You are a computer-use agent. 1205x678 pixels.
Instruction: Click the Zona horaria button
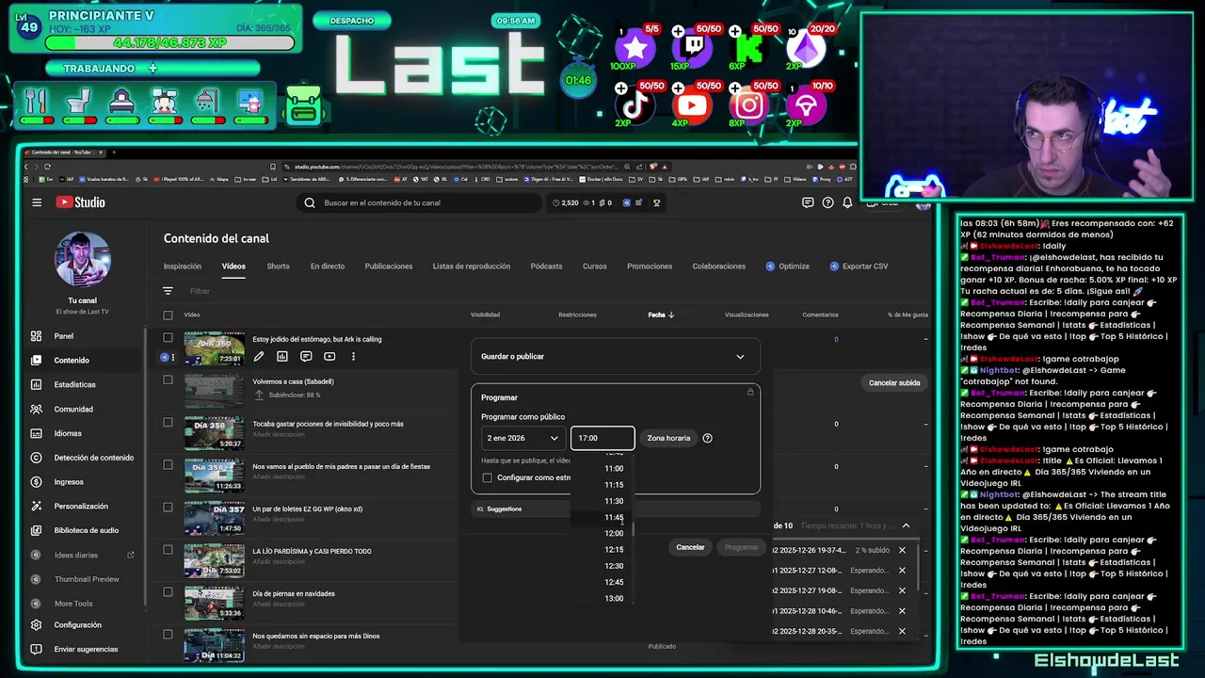click(x=668, y=438)
